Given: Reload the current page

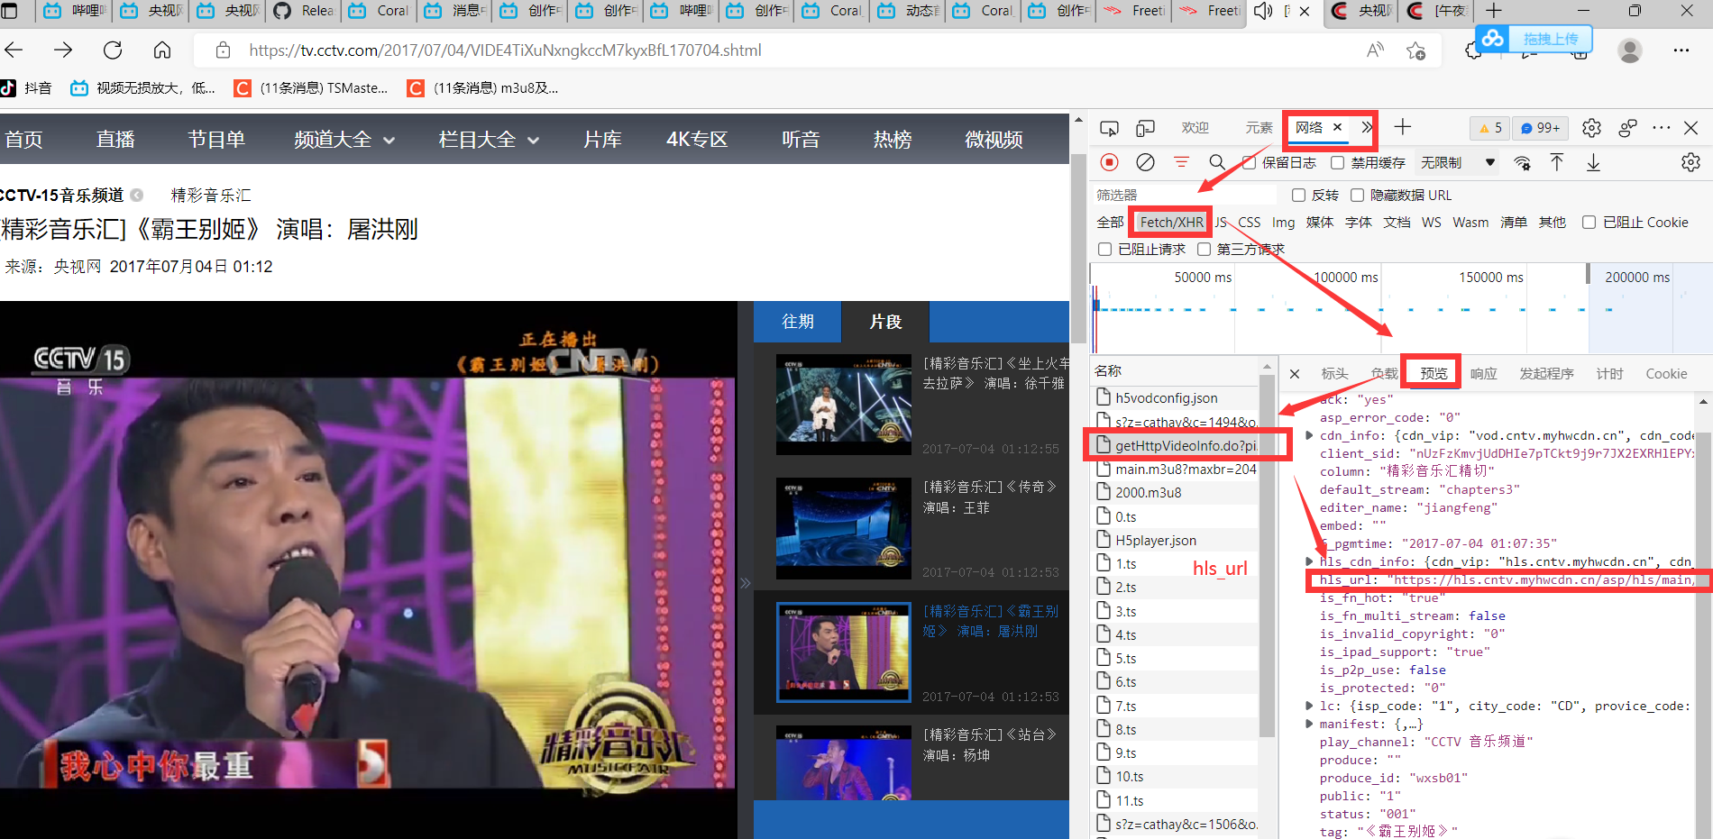Looking at the screenshot, I should click(x=113, y=50).
